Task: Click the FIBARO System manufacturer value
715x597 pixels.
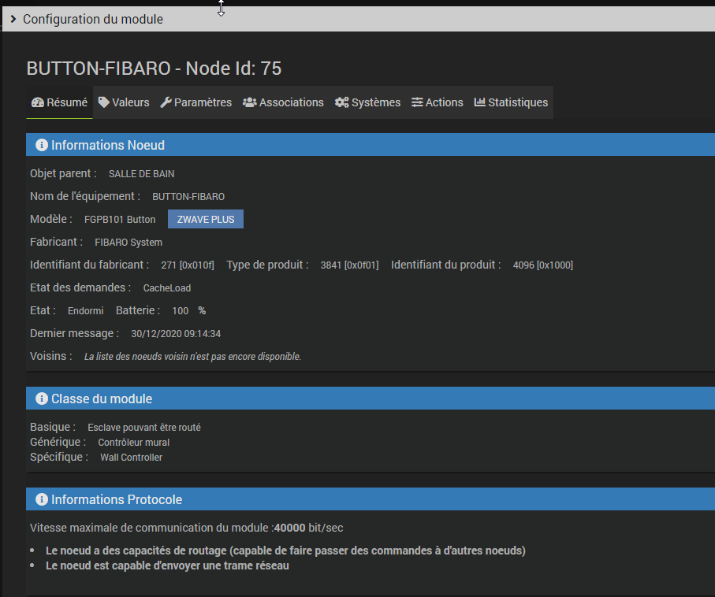Action: 128,243
